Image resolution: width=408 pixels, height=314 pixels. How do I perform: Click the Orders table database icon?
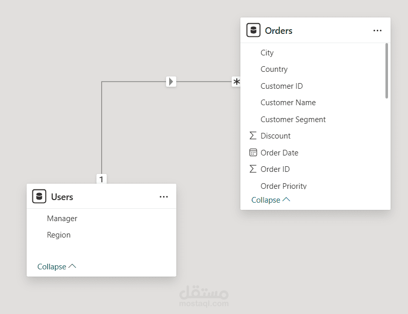tap(253, 30)
